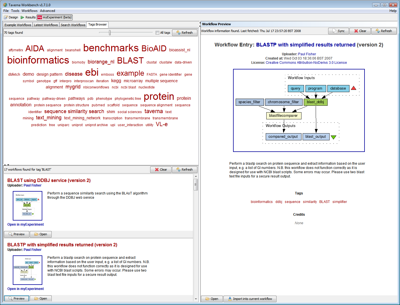
Task: Switch to the Search Workflows tab
Action: (x=73, y=25)
